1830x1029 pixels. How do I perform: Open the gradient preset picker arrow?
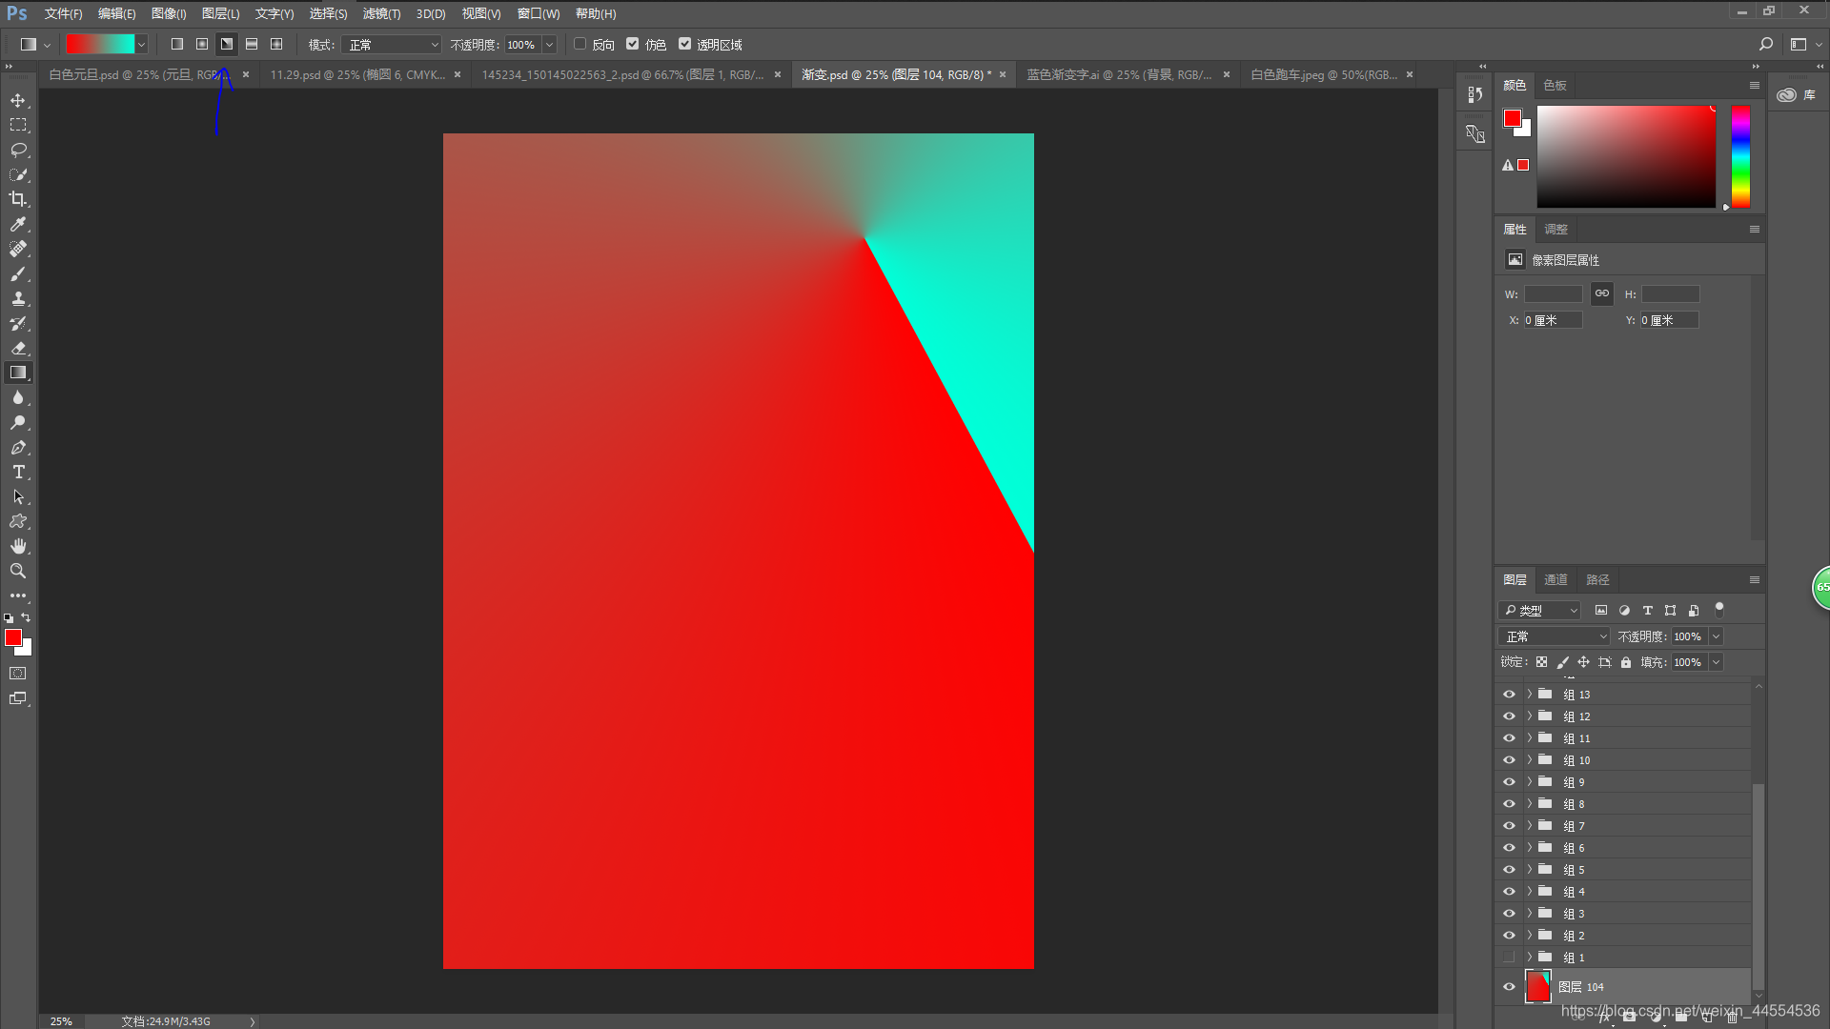click(141, 44)
